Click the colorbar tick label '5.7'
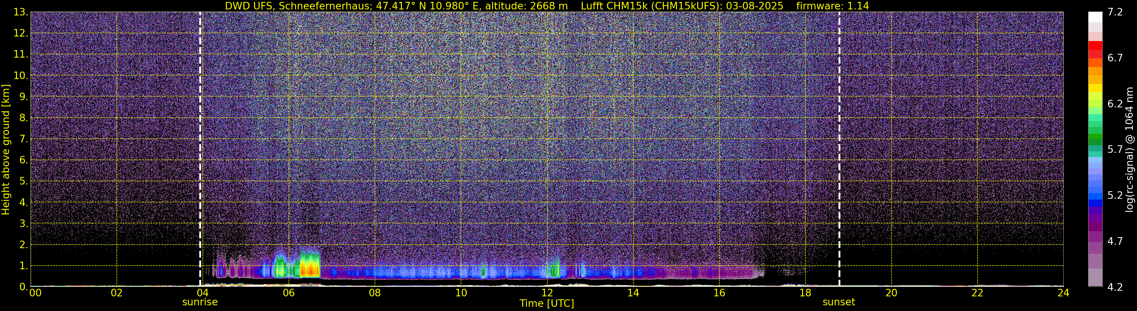The width and height of the screenshot is (1137, 311). pyautogui.click(x=1115, y=149)
